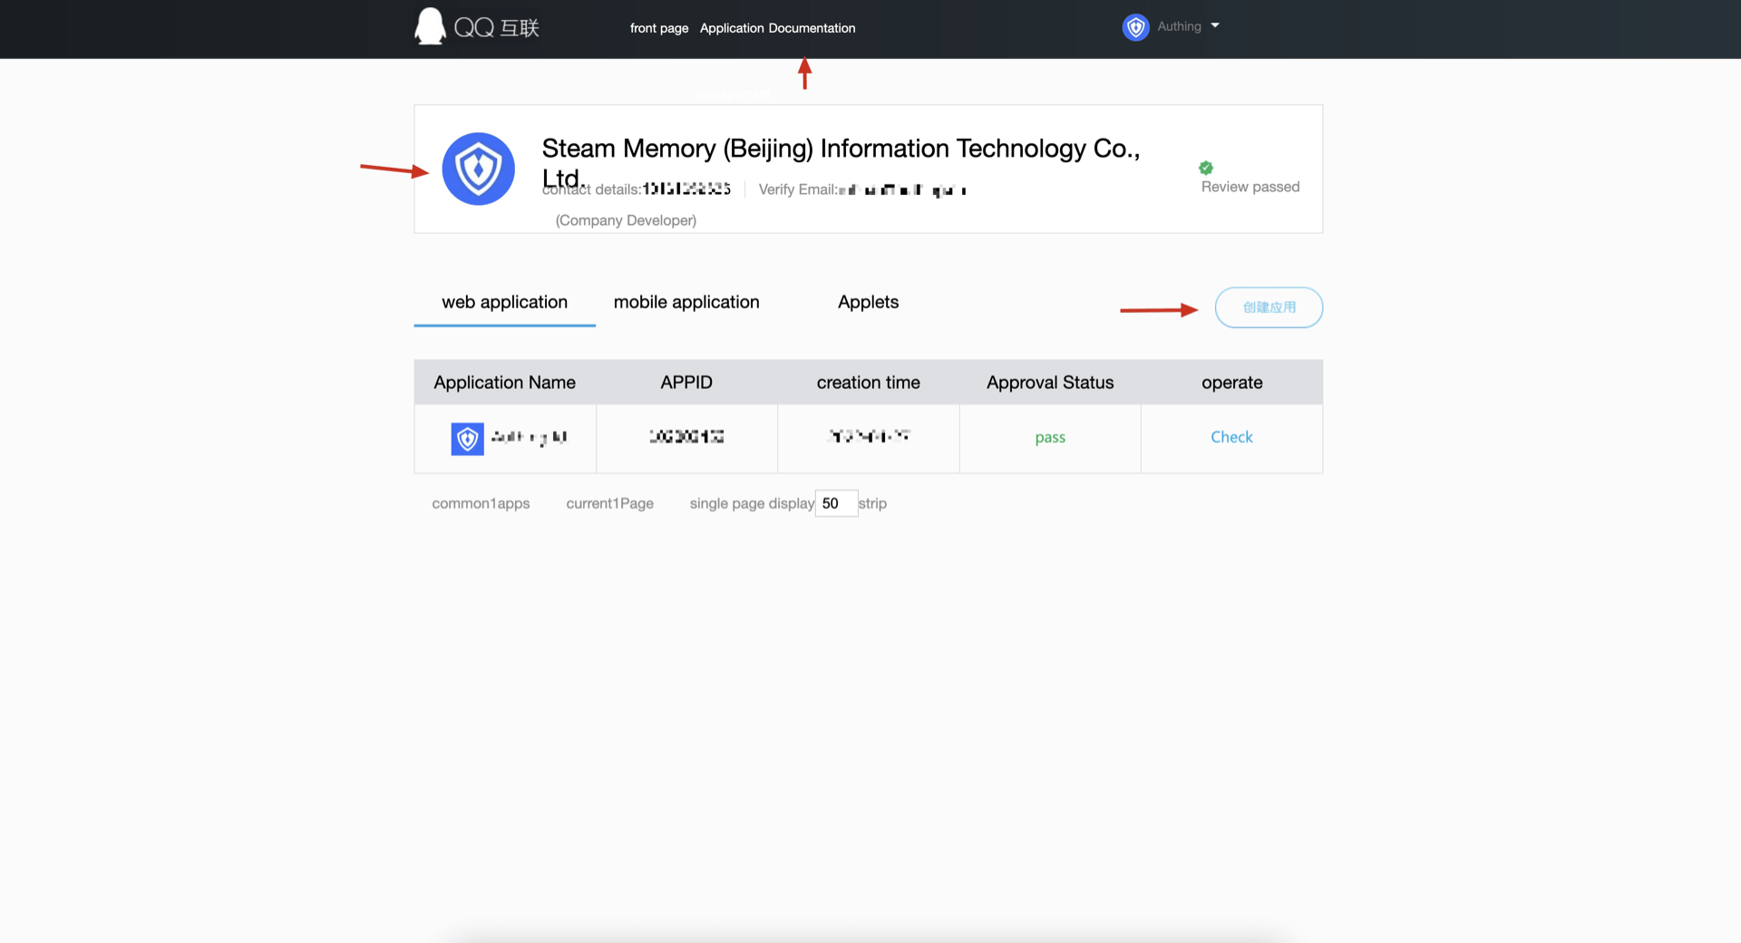Image resolution: width=1741 pixels, height=943 pixels.
Task: Switch to the Applets tab
Action: pos(868,303)
